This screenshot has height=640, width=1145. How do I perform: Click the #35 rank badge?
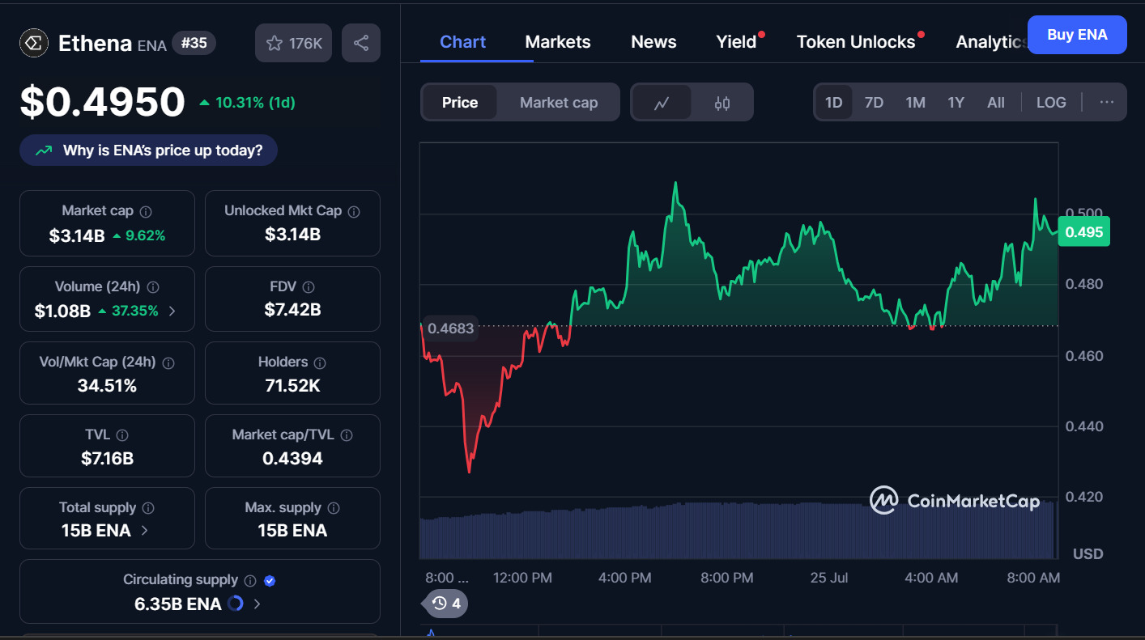click(x=194, y=43)
